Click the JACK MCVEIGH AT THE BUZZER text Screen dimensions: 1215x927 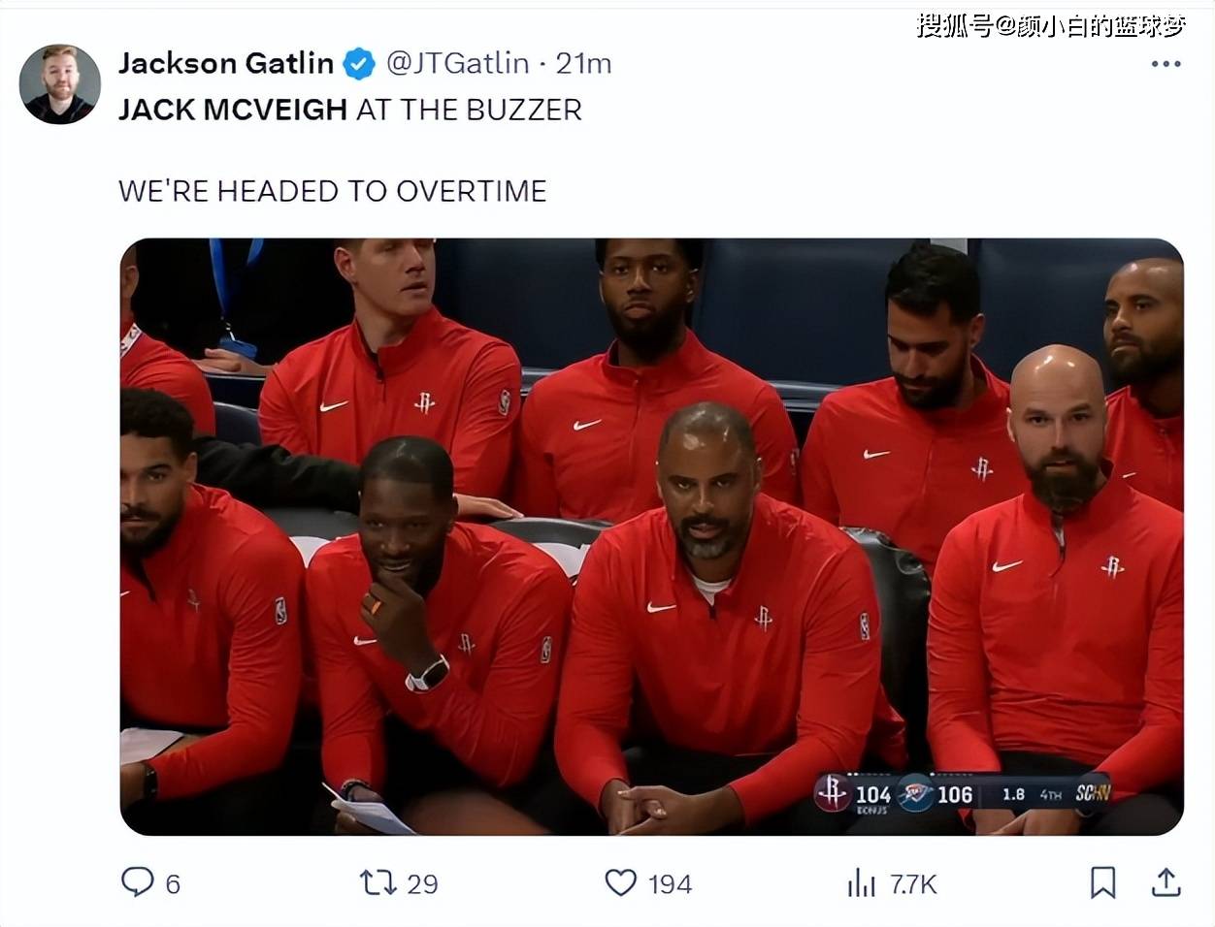point(350,110)
